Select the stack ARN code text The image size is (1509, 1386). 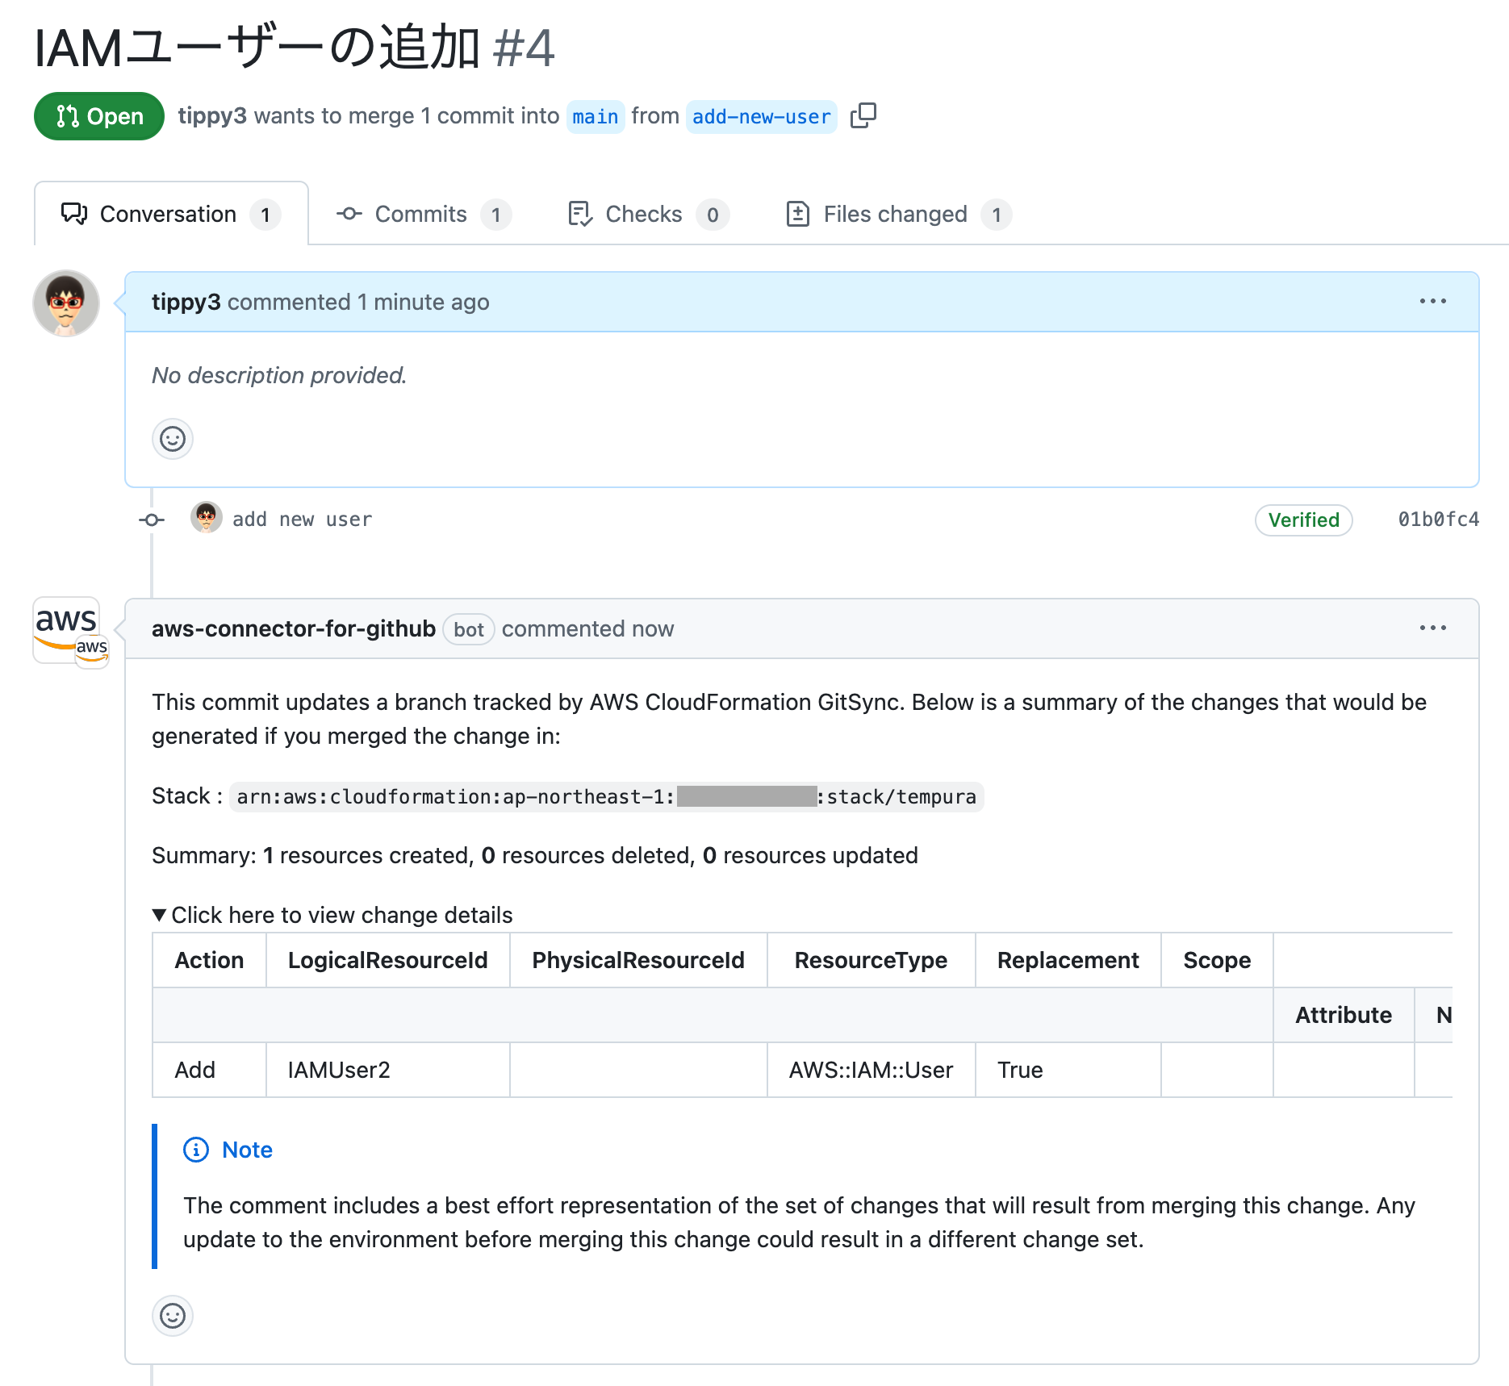606,797
